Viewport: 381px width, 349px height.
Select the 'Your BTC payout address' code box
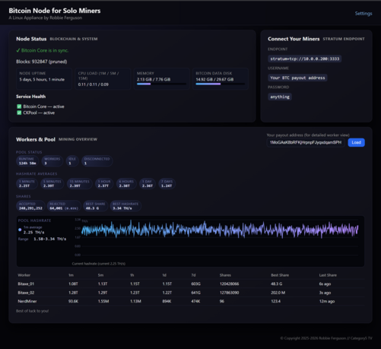click(x=297, y=78)
